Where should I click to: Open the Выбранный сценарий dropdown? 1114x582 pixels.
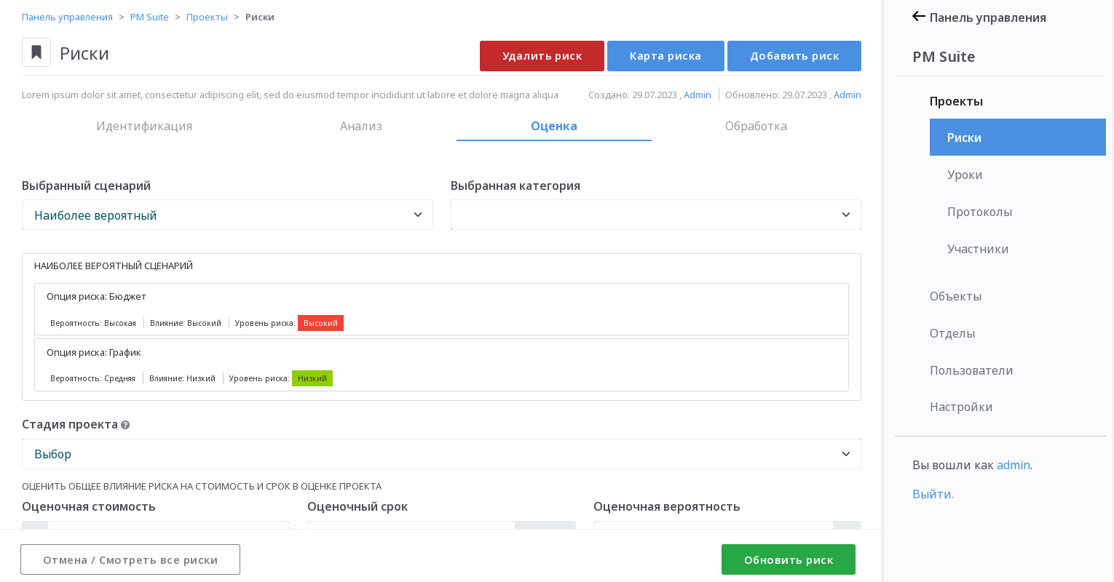click(x=227, y=215)
